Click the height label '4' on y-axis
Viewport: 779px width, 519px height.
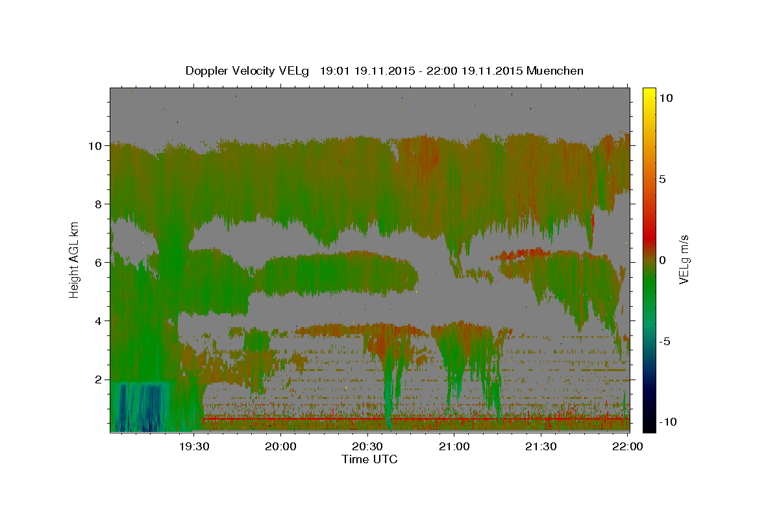pyautogui.click(x=99, y=321)
